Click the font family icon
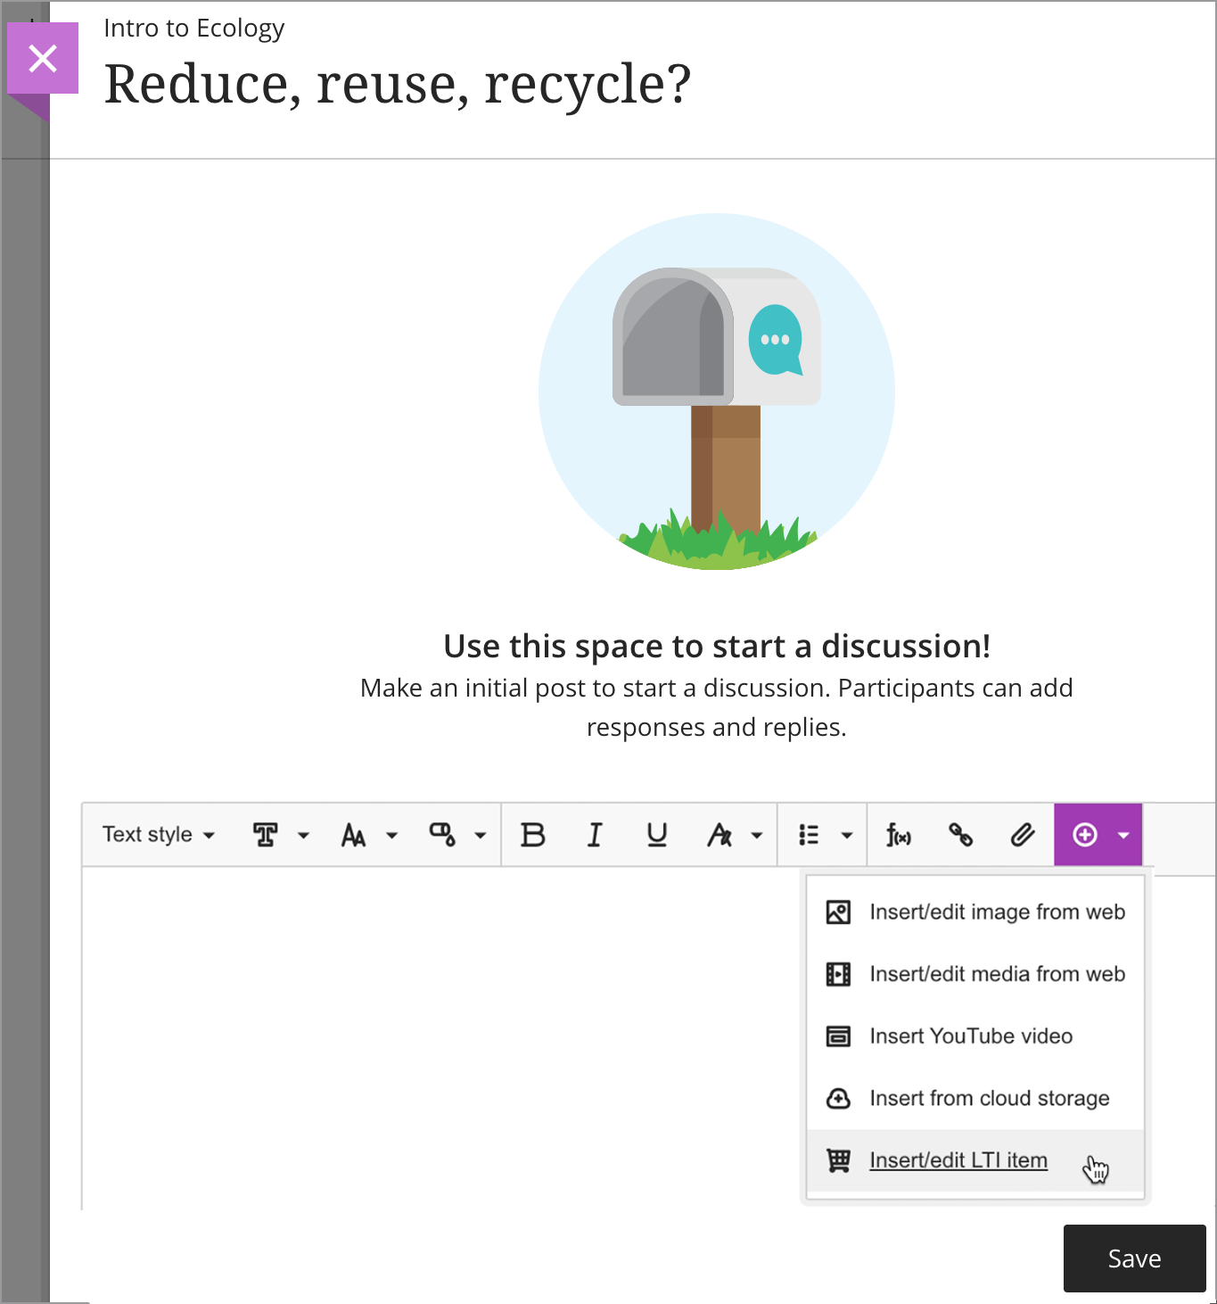Image resolution: width=1217 pixels, height=1304 pixels. pyautogui.click(x=266, y=835)
